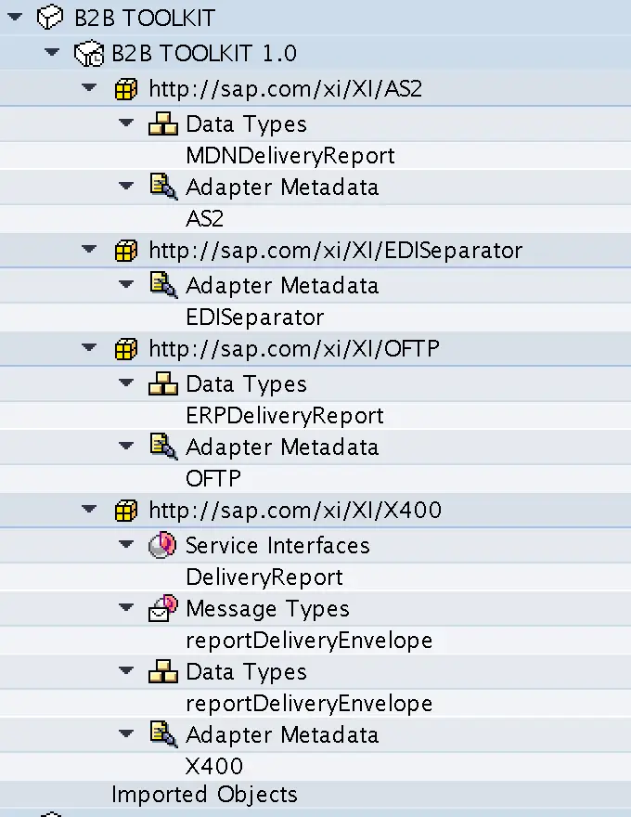Collapse the B2B TOOLKIT root node
631x817 pixels.
click(15, 18)
